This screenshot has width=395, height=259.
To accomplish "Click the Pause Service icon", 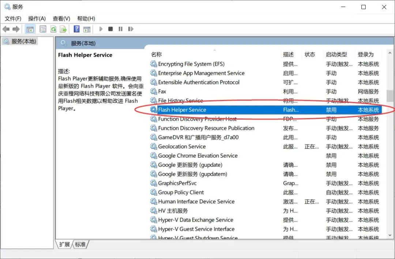I will (x=120, y=29).
